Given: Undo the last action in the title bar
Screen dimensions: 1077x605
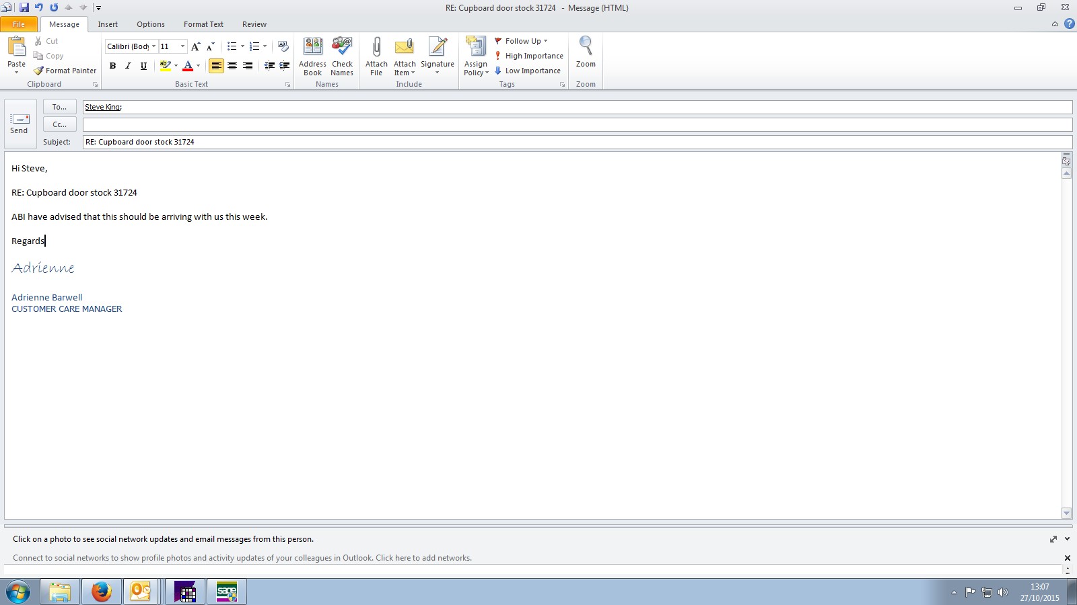Looking at the screenshot, I should pyautogui.click(x=39, y=7).
